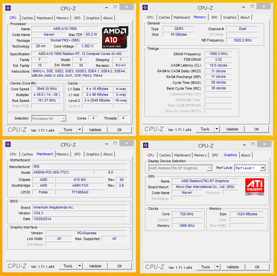The image size is (277, 276).
Task: Click the motherboard model A68HM-P33 (MS-7721)
Action: pyautogui.click(x=63, y=172)
